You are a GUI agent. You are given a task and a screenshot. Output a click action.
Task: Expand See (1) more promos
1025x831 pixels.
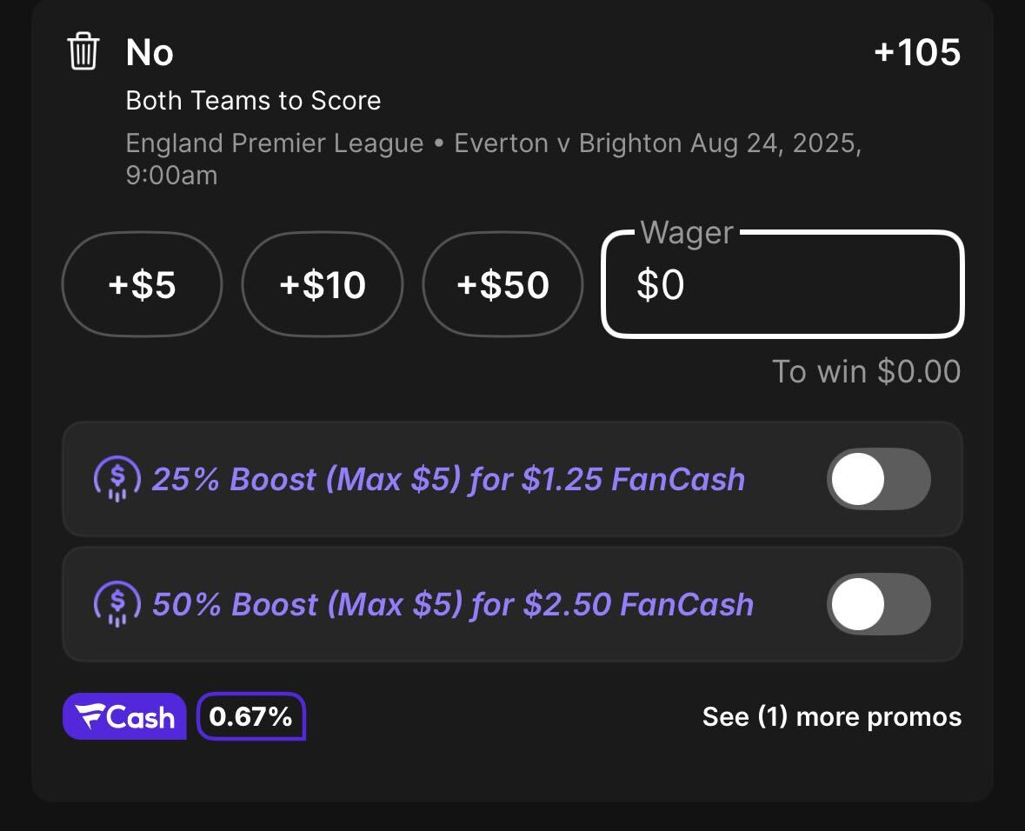(831, 716)
